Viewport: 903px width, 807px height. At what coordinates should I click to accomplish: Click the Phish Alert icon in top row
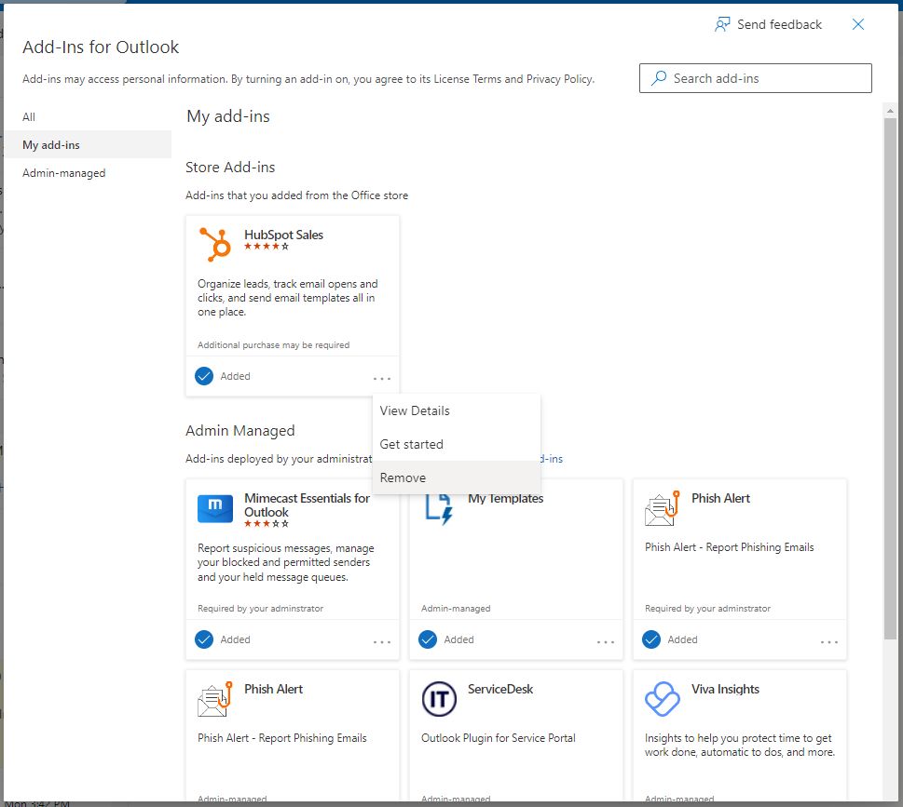663,508
